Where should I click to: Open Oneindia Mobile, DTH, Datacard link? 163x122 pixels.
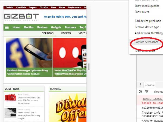(x=65, y=17)
